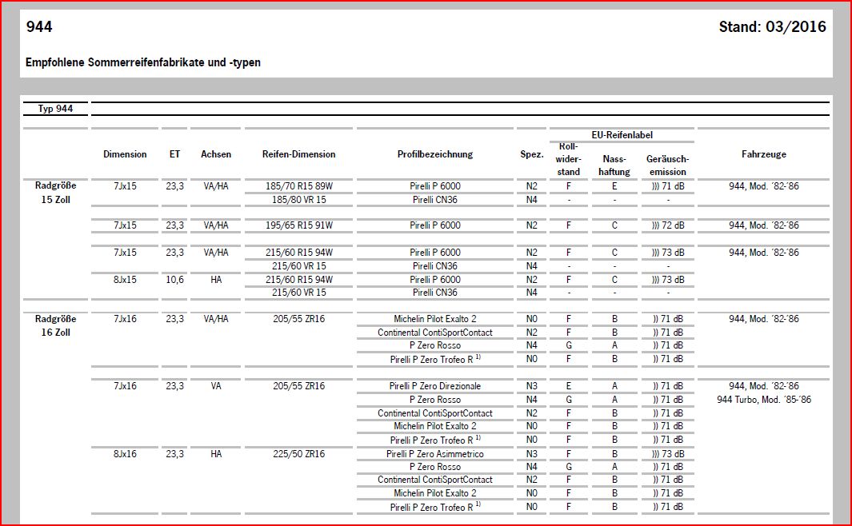Click the "Typ 944" table label
852x526 pixels.
pos(56,109)
